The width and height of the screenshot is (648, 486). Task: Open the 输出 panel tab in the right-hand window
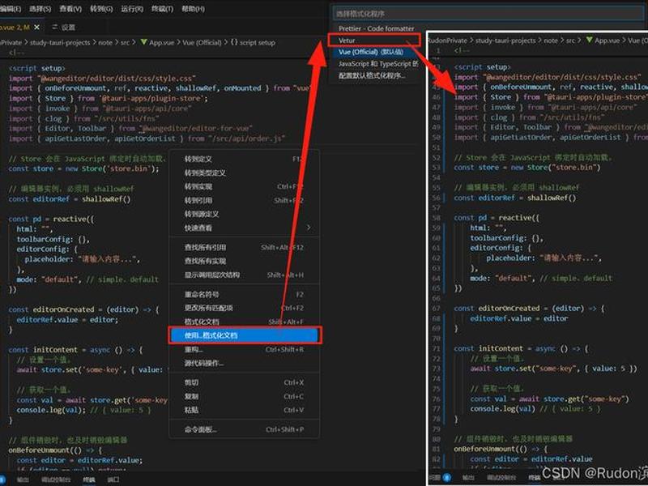pos(468,478)
